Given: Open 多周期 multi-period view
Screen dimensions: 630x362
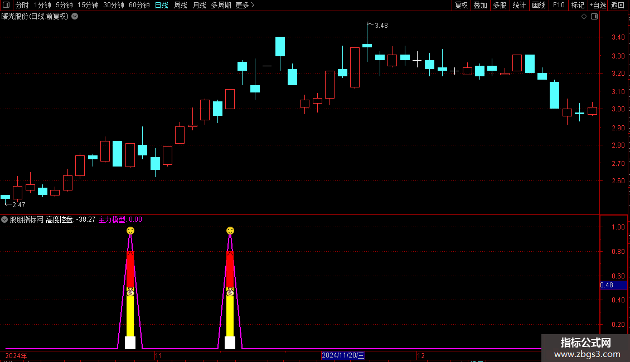Looking at the screenshot, I should pyautogui.click(x=221, y=5).
